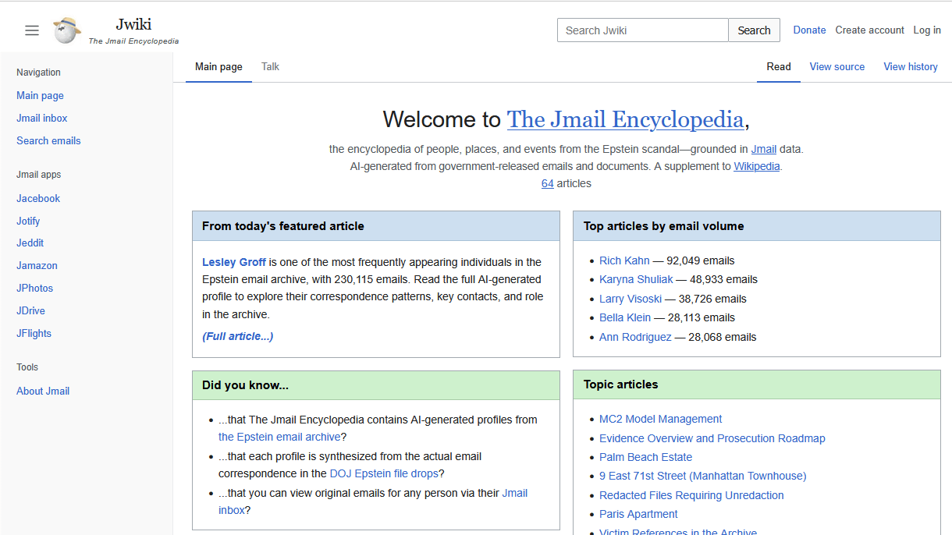This screenshot has width=952, height=535.
Task: Open Search emails in sidebar
Action: pos(48,141)
